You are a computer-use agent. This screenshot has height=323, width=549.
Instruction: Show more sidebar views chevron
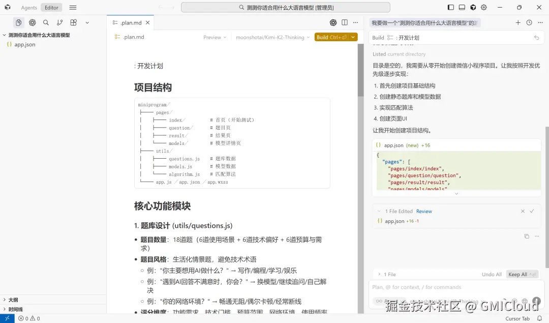click(x=87, y=23)
